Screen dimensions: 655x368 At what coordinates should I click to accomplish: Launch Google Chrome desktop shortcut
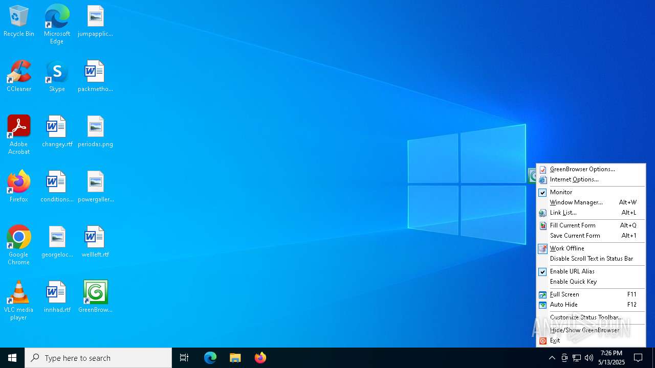tap(19, 245)
